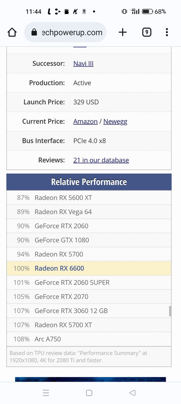Click the Relative Performance list scrollbar
This screenshot has width=181, height=404.
170,311
